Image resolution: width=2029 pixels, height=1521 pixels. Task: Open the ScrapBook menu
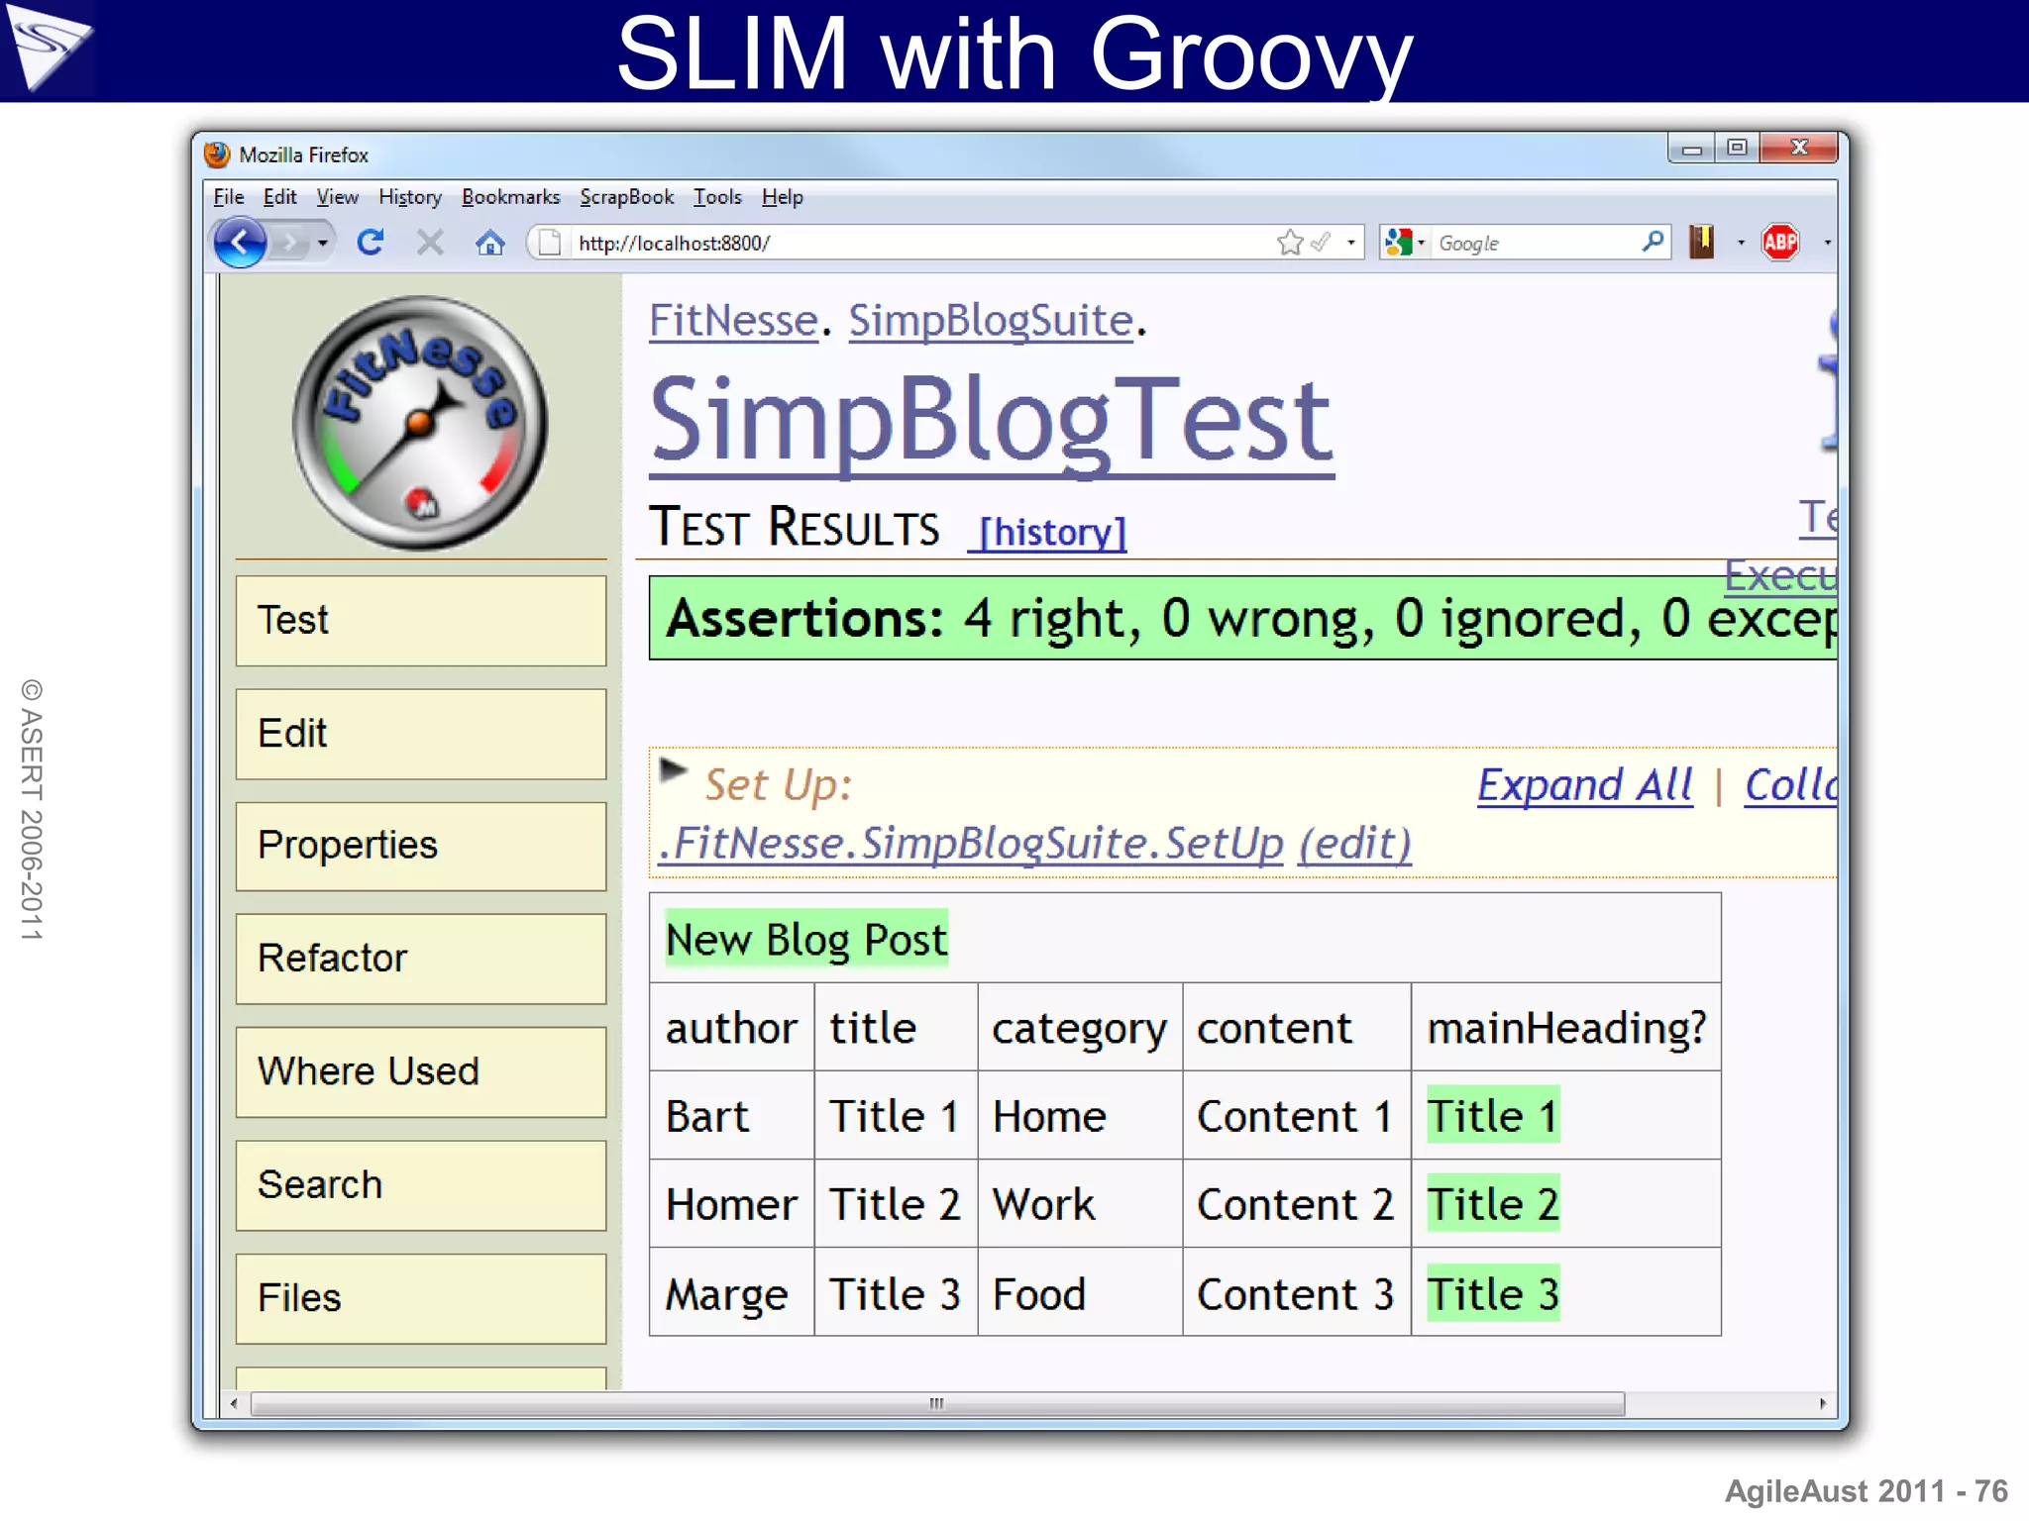(626, 197)
